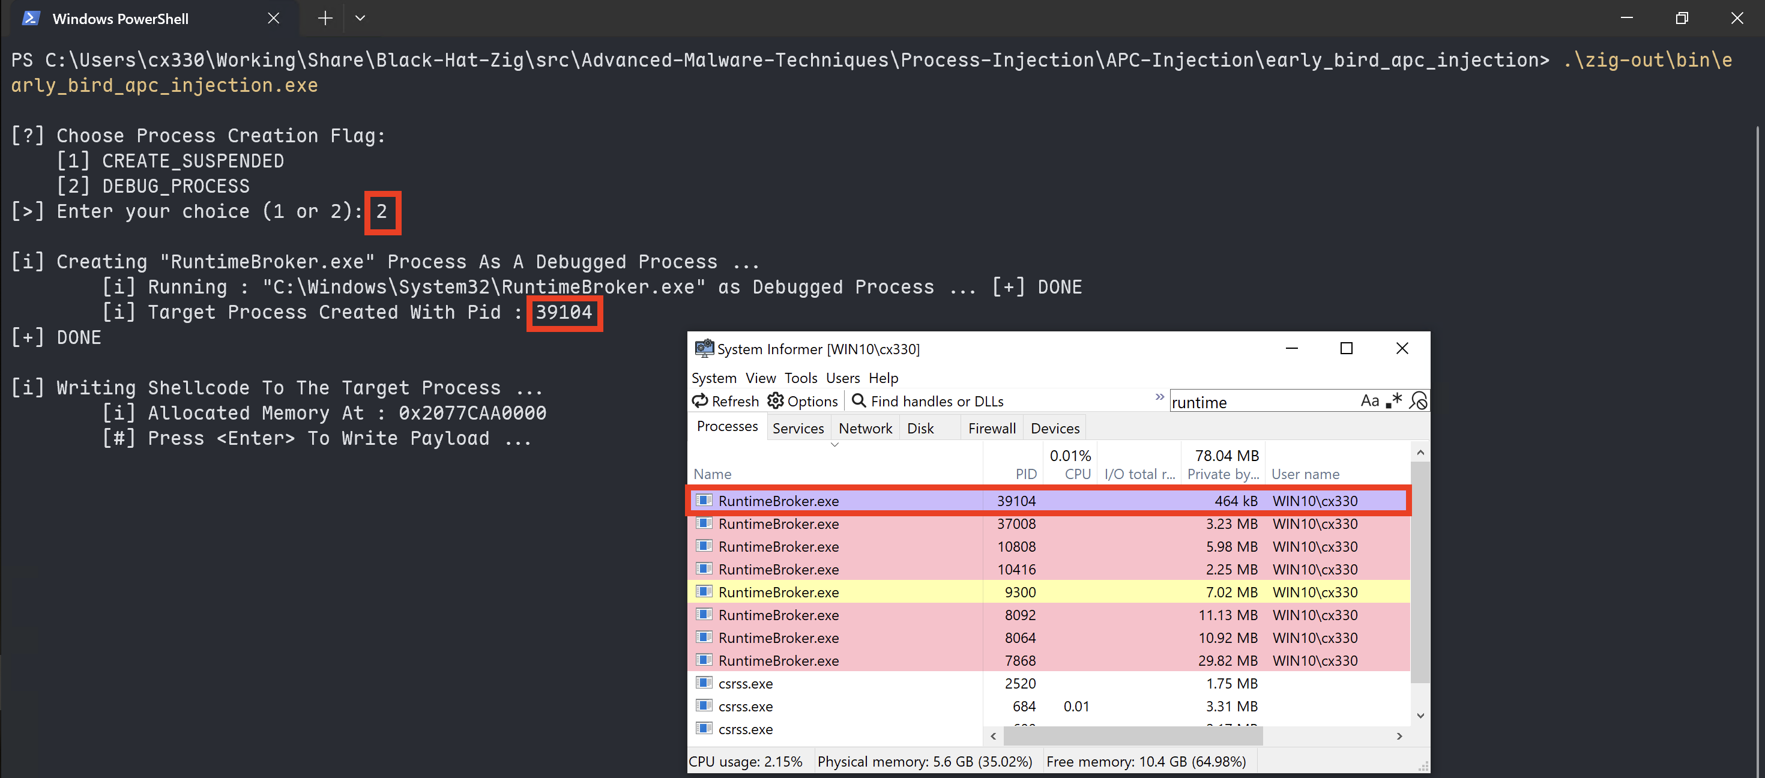The width and height of the screenshot is (1765, 778).
Task: Open Options via the gear icon
Action: pyautogui.click(x=775, y=400)
